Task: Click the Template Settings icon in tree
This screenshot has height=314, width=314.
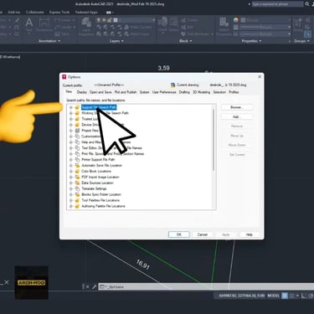Action: (77, 188)
